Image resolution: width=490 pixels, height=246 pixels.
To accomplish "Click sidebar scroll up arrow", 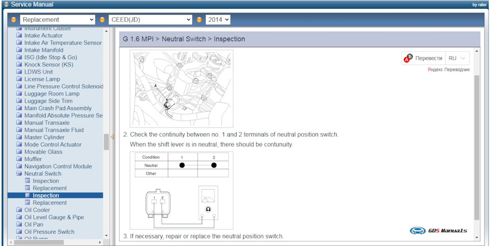I will [106, 31].
